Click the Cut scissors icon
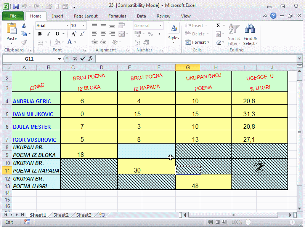The height and width of the screenshot is (227, 305). pos(24,26)
